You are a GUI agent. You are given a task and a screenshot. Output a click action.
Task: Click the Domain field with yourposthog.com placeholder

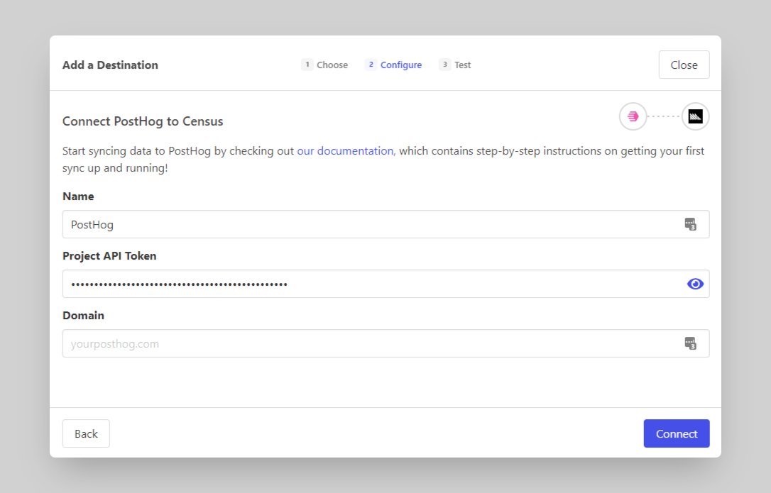pos(369,343)
